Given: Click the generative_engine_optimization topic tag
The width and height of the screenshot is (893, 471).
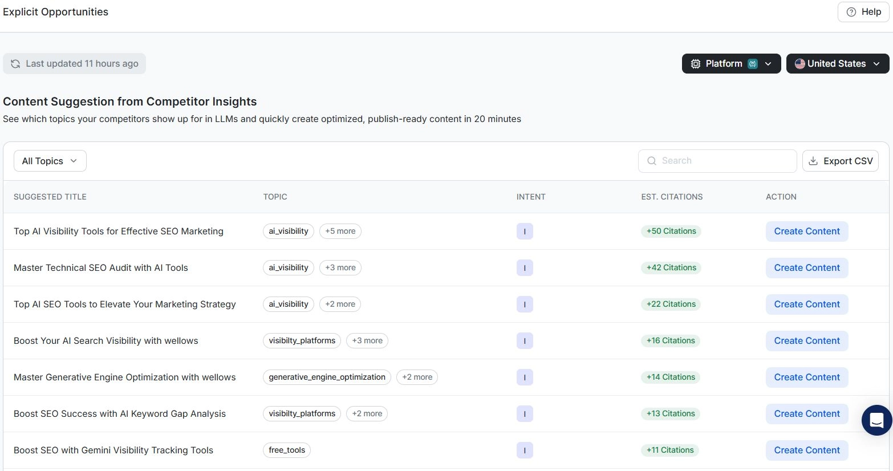Looking at the screenshot, I should (x=327, y=377).
